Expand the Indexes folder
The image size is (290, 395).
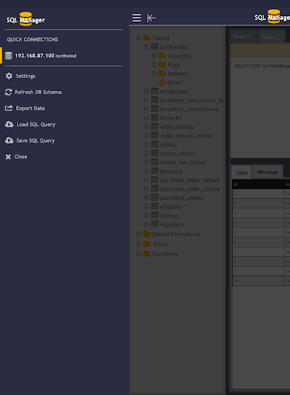153,73
